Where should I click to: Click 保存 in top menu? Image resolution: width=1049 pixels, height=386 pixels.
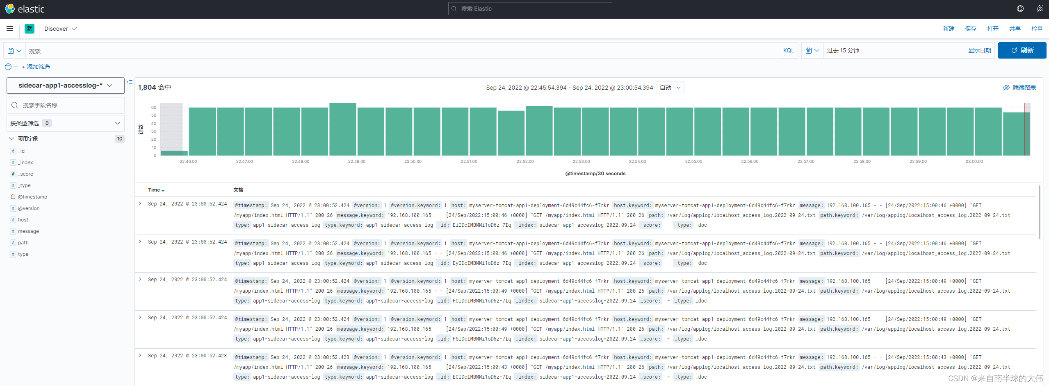[971, 29]
